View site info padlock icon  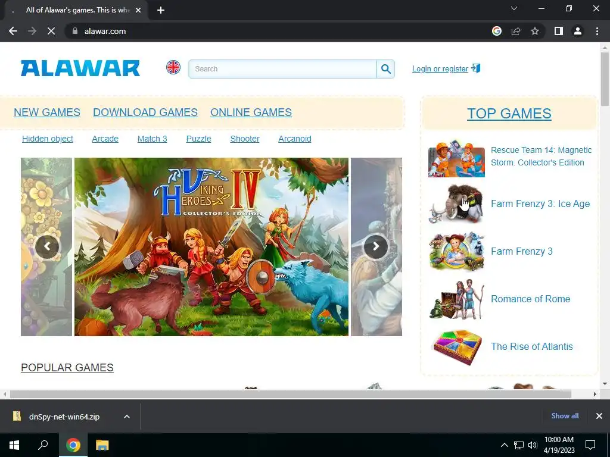[x=75, y=31]
